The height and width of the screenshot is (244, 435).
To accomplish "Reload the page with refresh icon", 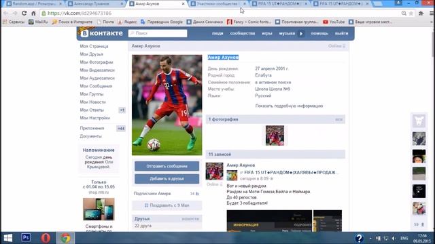I will pos(24,14).
